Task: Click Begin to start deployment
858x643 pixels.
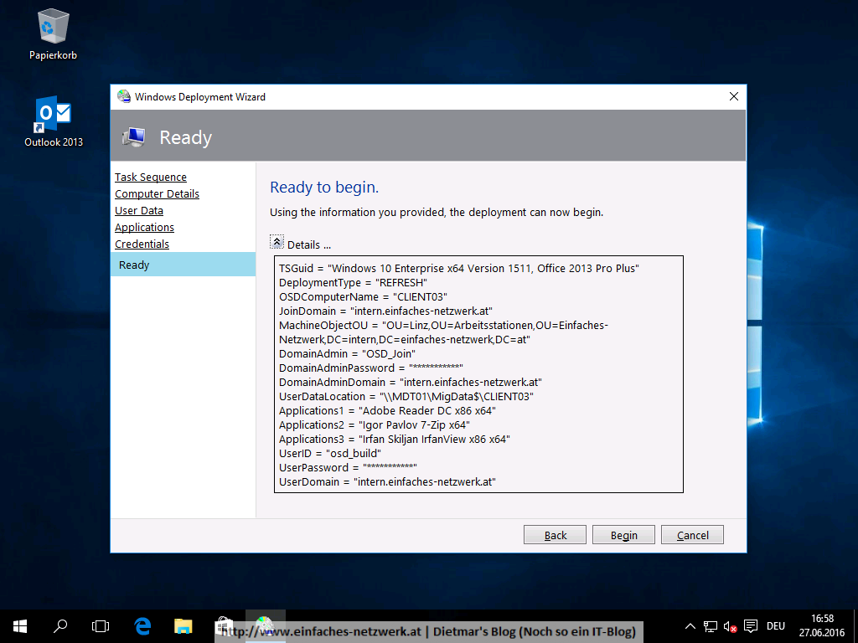Action: pos(623,535)
